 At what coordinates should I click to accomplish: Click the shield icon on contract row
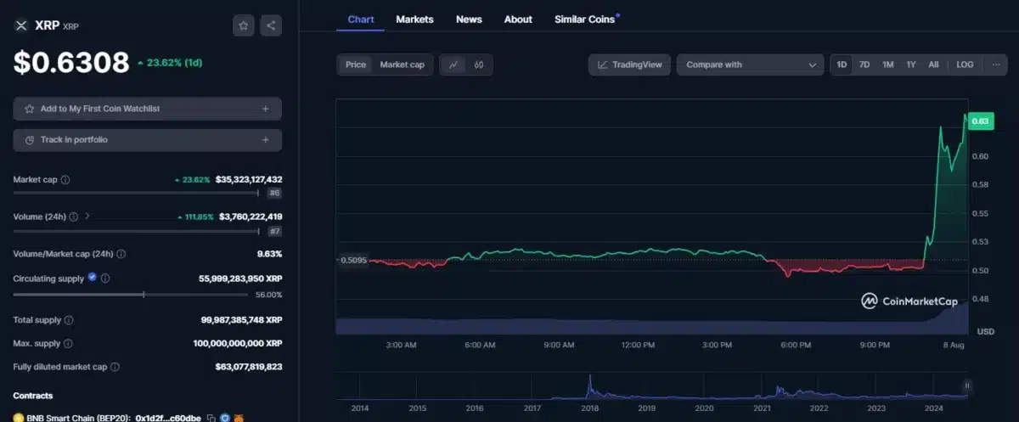pos(225,418)
